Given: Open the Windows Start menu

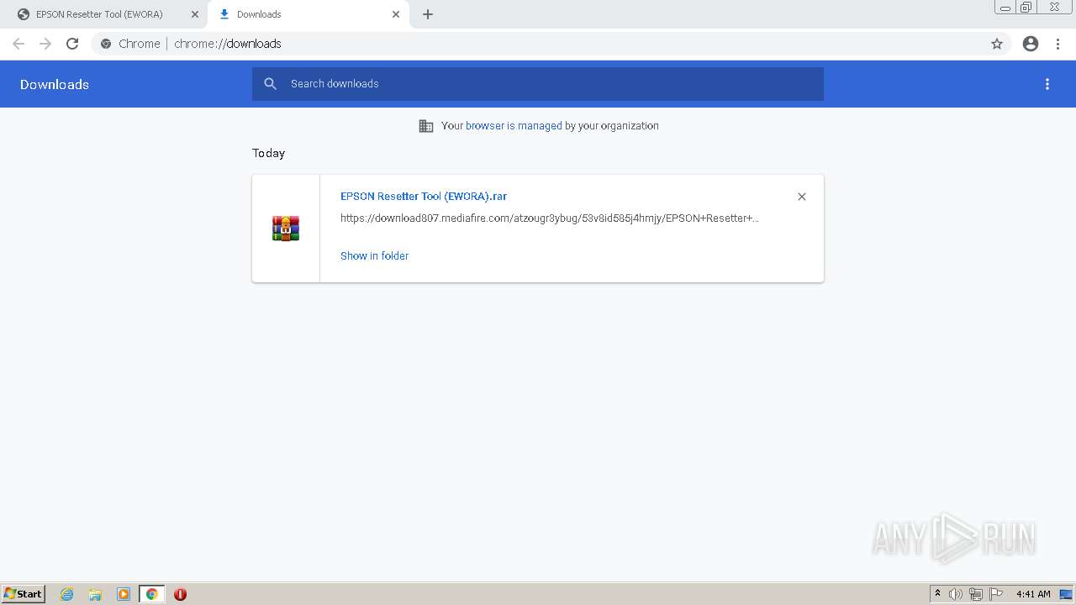Looking at the screenshot, I should coord(24,594).
